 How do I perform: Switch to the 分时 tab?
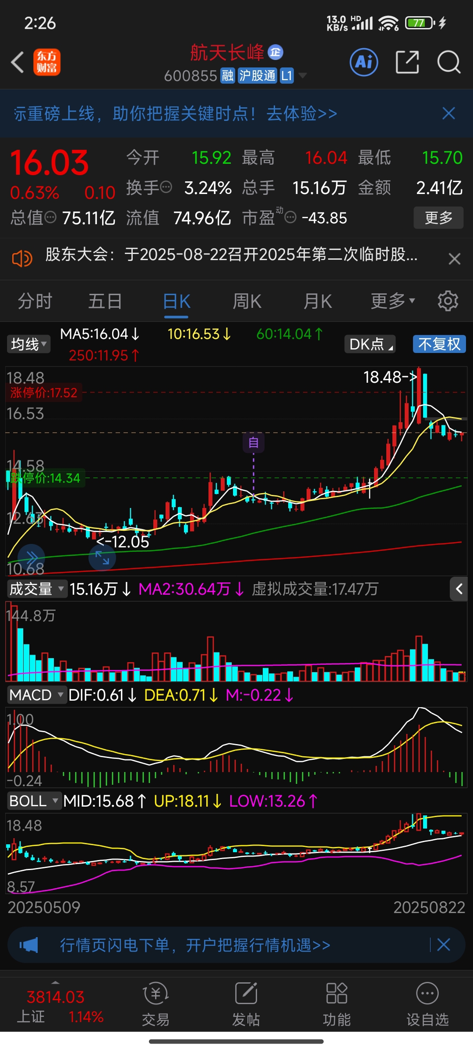coord(35,301)
